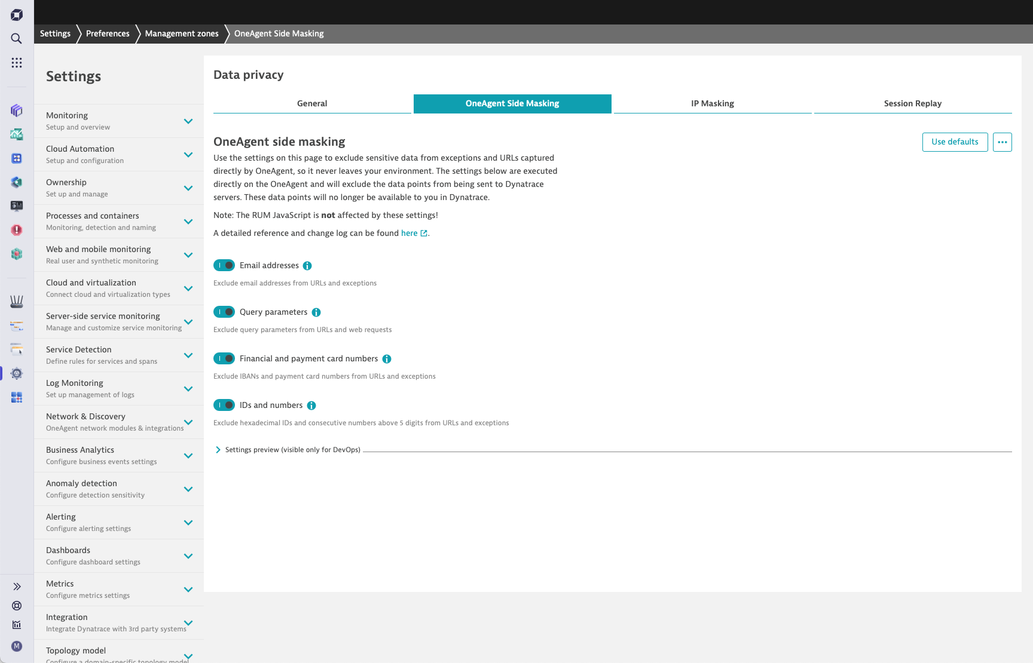Click the Use defaults button
This screenshot has height=663, width=1033.
pos(955,142)
